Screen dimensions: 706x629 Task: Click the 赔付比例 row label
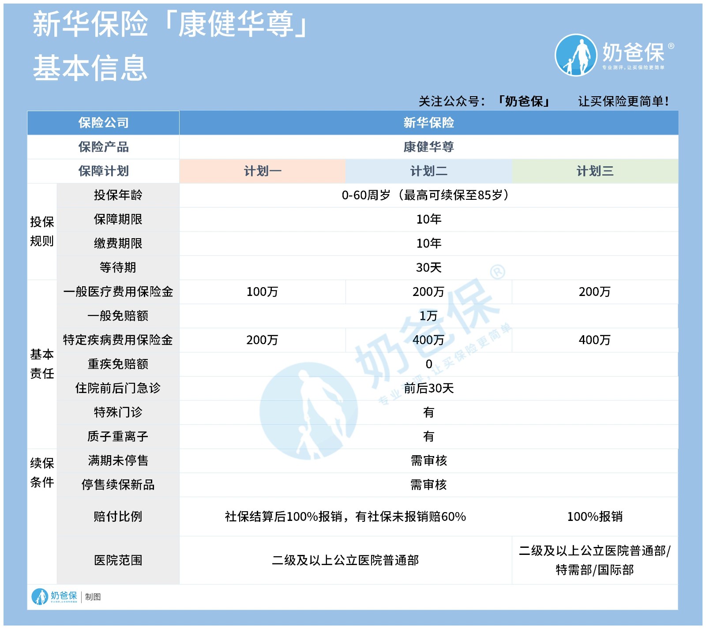[x=118, y=517]
